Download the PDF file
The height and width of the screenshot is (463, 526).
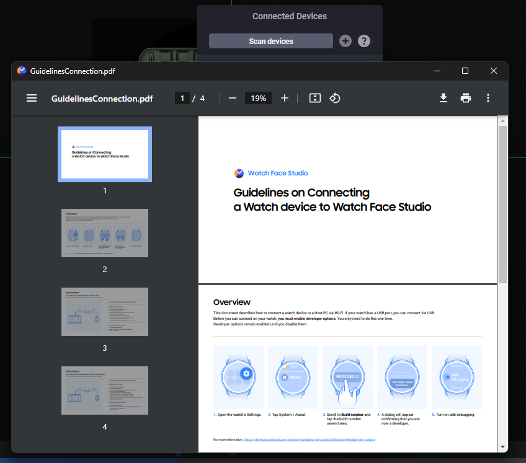443,98
